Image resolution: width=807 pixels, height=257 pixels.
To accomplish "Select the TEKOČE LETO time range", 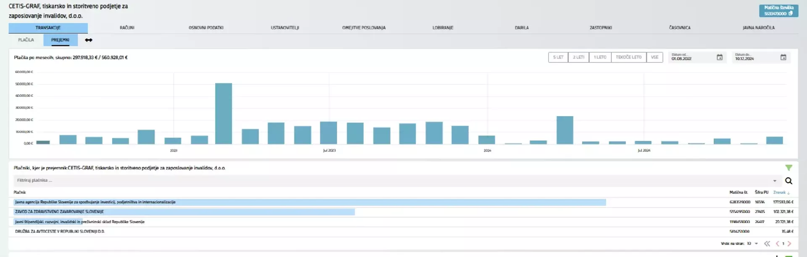I will (x=628, y=57).
